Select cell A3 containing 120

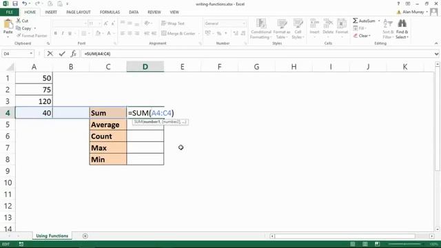(x=34, y=101)
